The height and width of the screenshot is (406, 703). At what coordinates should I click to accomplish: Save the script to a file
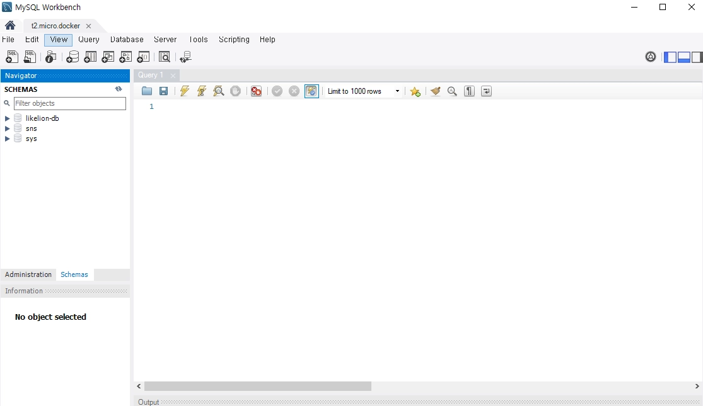point(164,91)
